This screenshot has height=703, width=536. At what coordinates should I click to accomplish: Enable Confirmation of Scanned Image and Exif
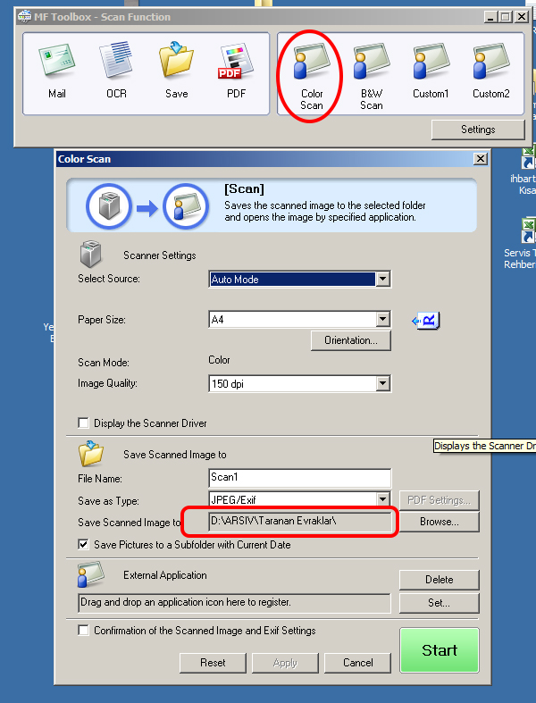pyautogui.click(x=83, y=630)
